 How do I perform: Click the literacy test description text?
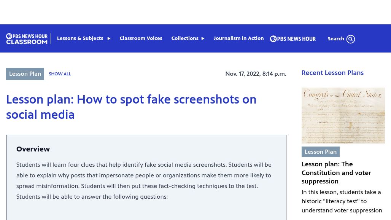[x=342, y=201]
